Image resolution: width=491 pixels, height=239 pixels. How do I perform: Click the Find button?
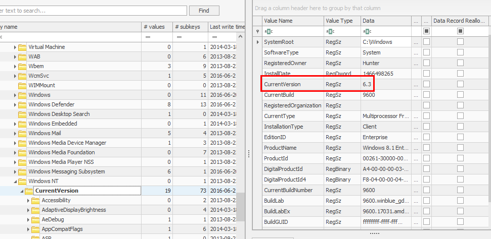pyautogui.click(x=204, y=11)
